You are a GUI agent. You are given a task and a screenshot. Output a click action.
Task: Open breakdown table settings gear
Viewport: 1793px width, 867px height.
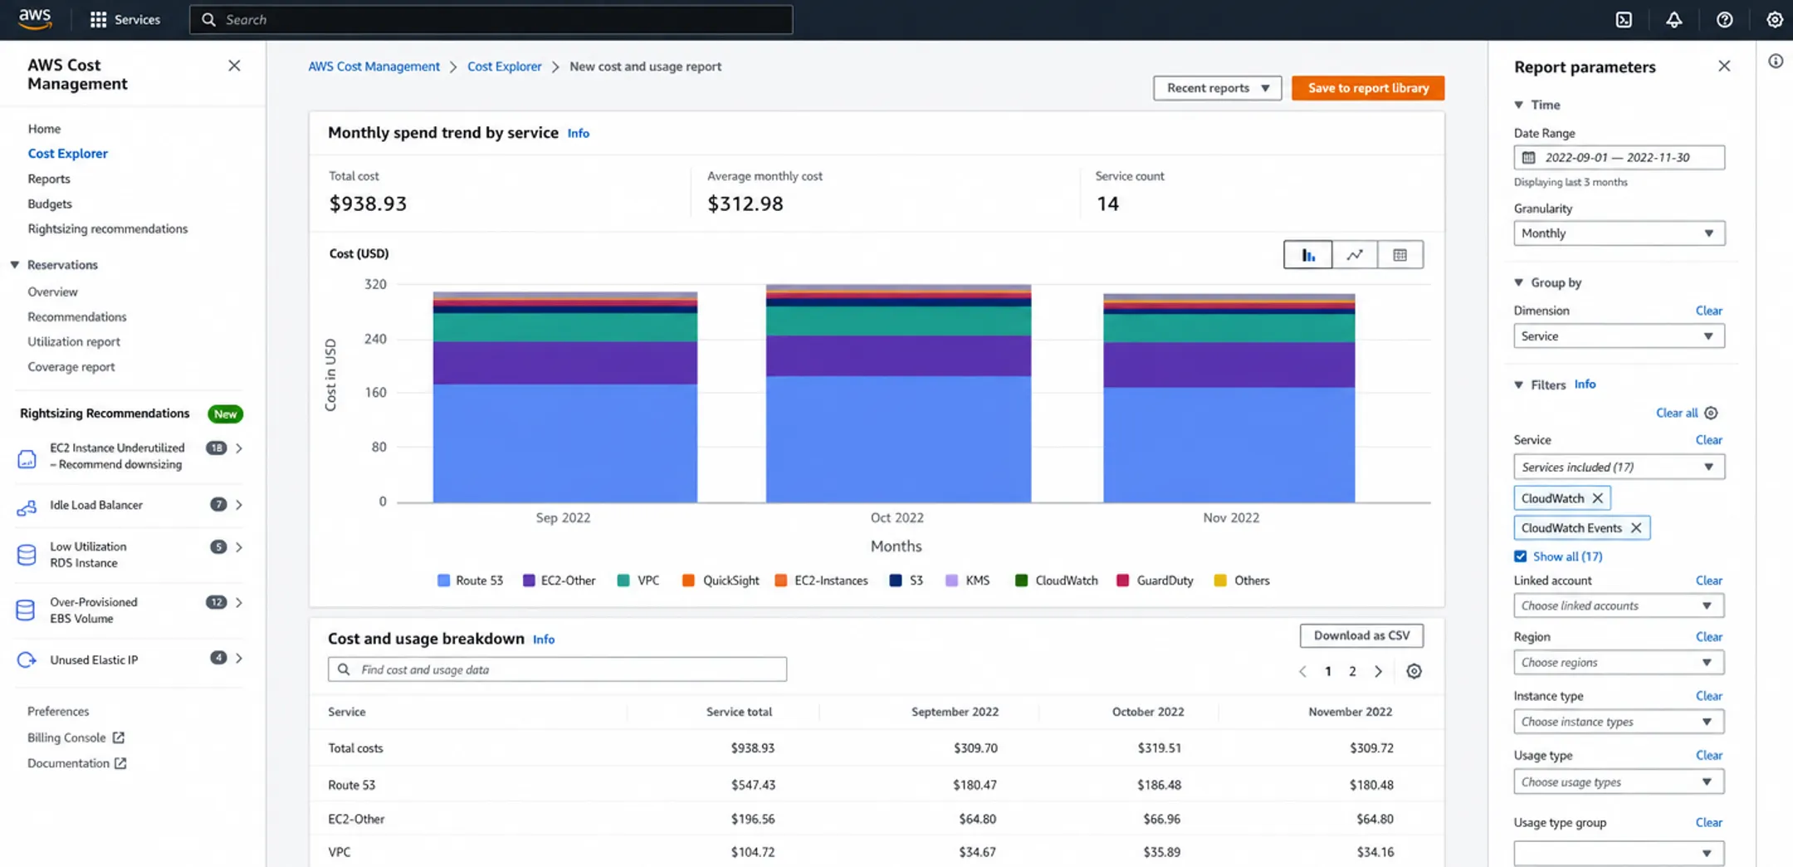1414,671
